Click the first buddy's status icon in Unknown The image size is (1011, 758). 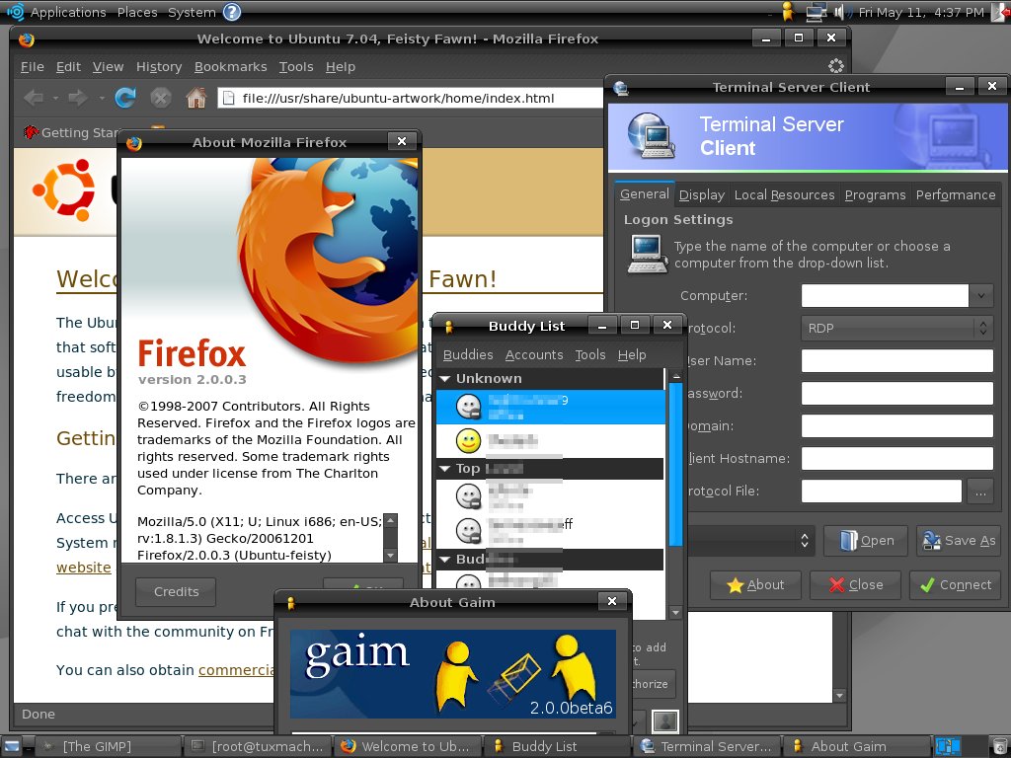click(468, 407)
